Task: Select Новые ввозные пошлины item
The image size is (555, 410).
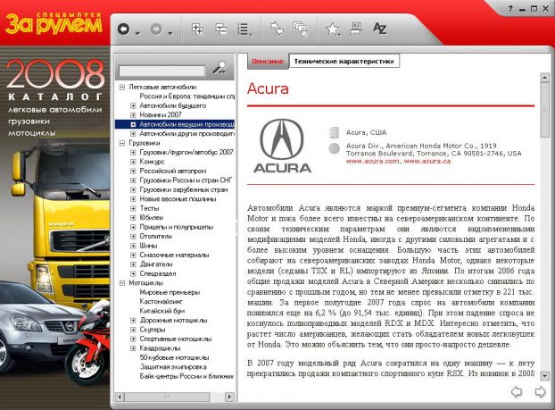Action: point(178,199)
